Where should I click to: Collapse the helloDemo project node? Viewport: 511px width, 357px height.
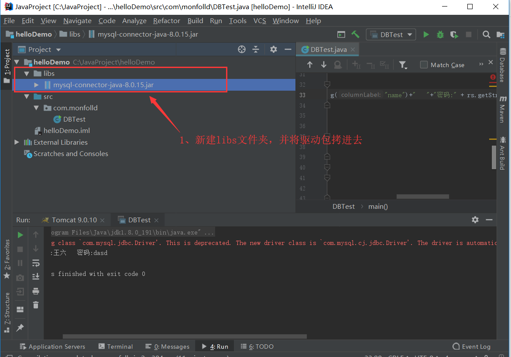click(17, 62)
